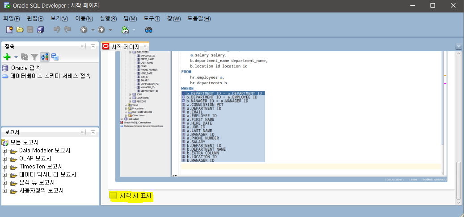Select the TimesTen 보고서 item
The height and width of the screenshot is (217, 464).
point(41,166)
